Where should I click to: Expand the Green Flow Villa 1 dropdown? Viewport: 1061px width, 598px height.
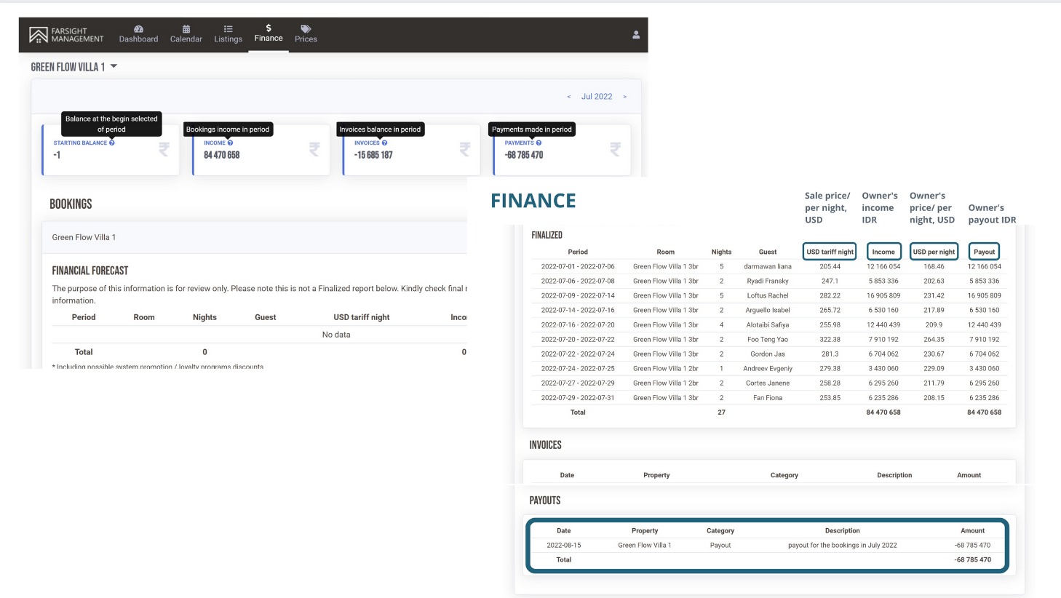tap(73, 67)
